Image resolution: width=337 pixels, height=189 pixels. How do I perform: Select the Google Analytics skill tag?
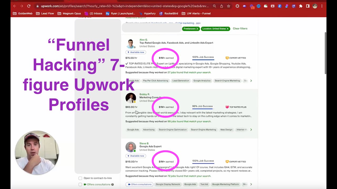point(202,81)
